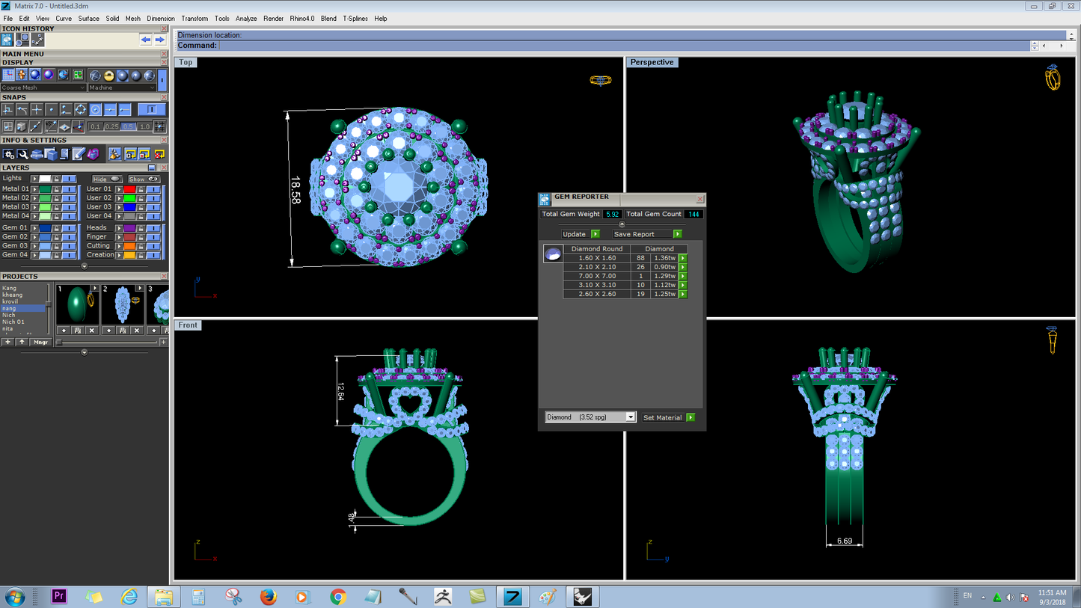Expand project thumbnail 1 arrow
This screenshot has height=608, width=1081.
pyautogui.click(x=95, y=288)
